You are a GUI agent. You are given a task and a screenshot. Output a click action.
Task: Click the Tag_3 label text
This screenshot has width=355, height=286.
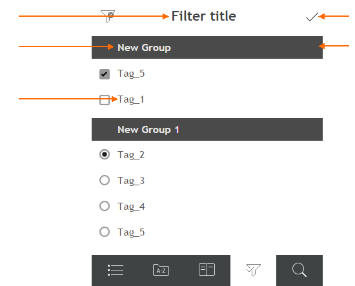(x=131, y=181)
